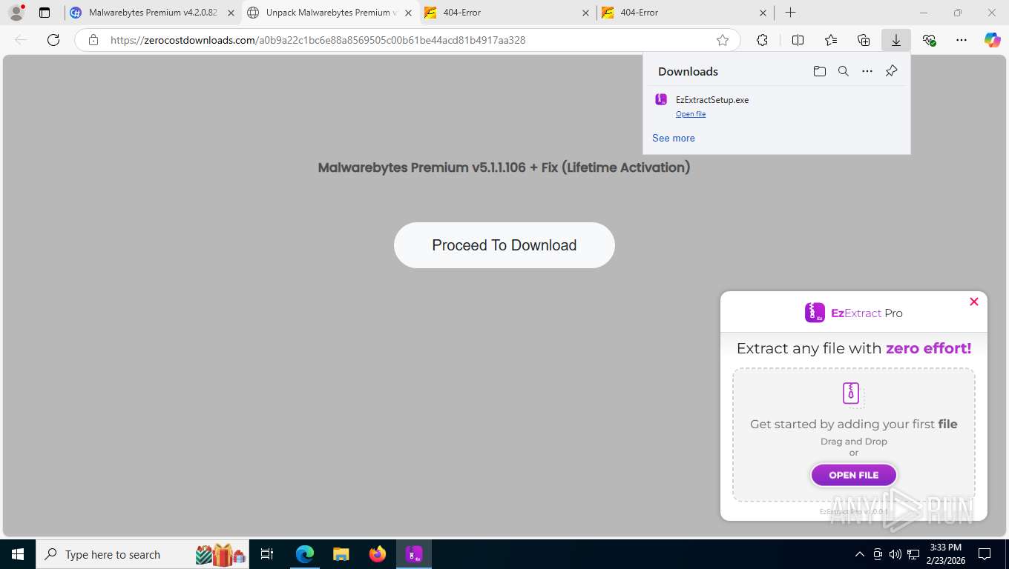The width and height of the screenshot is (1009, 569).
Task: Open the tab actions menu icon
Action: [x=45, y=13]
